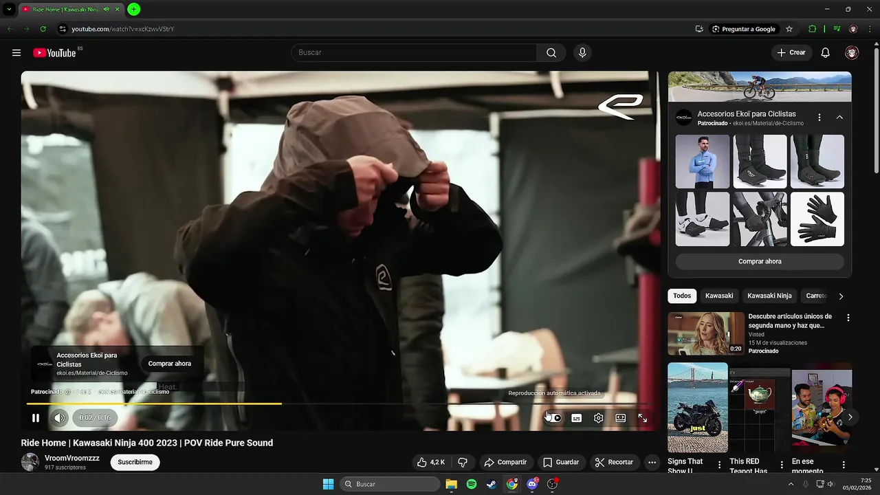This screenshot has height=495, width=880.
Task: Open options for the Ekoï ad
Action: click(x=819, y=118)
